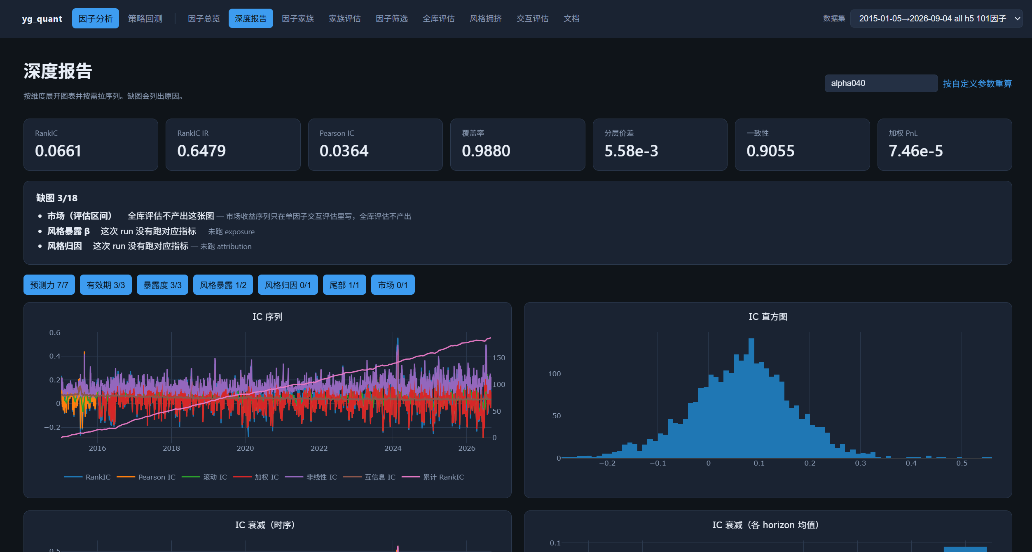Toggle the 预测力 7/7 dimension chip

[49, 285]
